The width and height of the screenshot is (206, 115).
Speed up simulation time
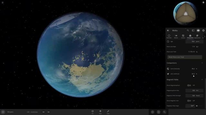coord(49,112)
